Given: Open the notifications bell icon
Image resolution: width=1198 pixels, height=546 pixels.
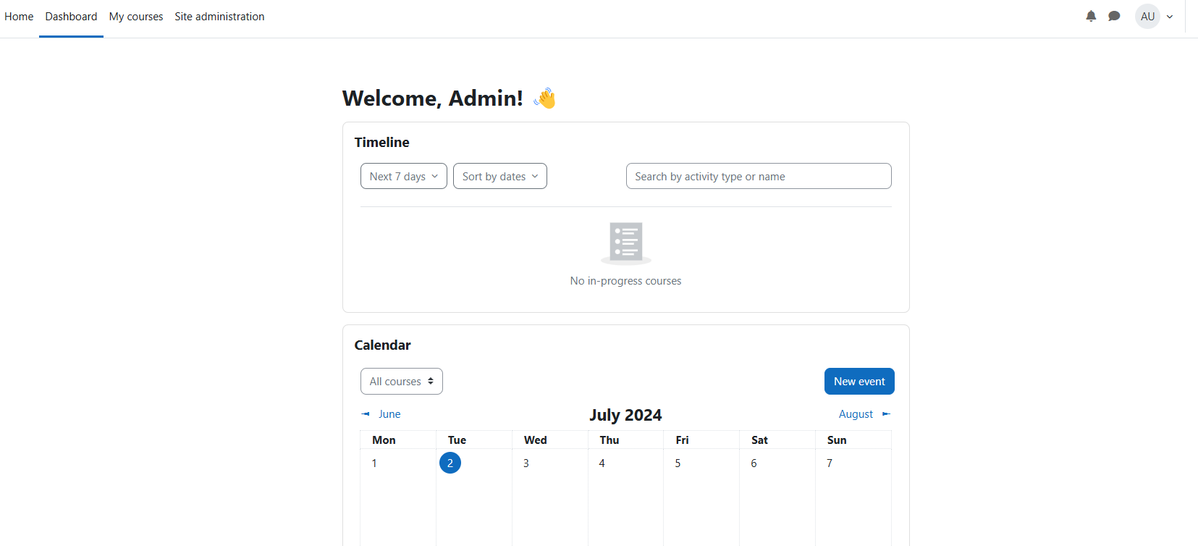Looking at the screenshot, I should point(1091,16).
